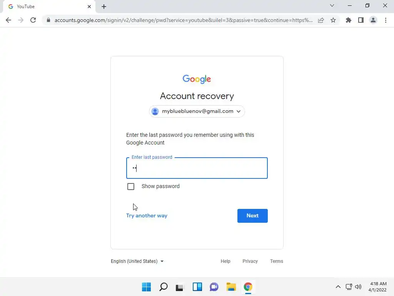394x296 pixels.
Task: Open Windows Start menu
Action: coord(147,287)
